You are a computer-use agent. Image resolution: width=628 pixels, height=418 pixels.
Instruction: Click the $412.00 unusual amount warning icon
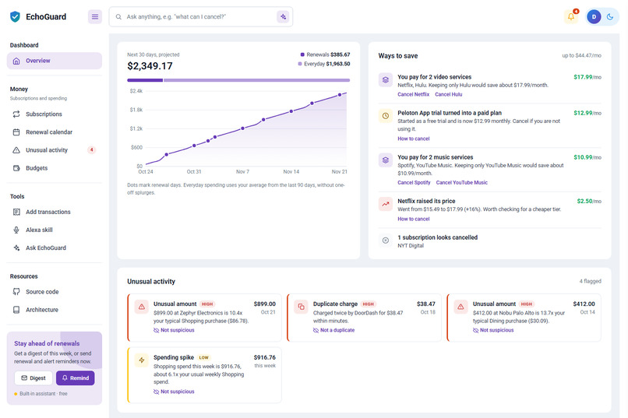[460, 307]
